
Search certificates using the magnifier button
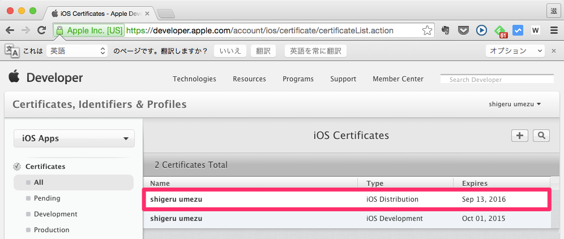541,136
